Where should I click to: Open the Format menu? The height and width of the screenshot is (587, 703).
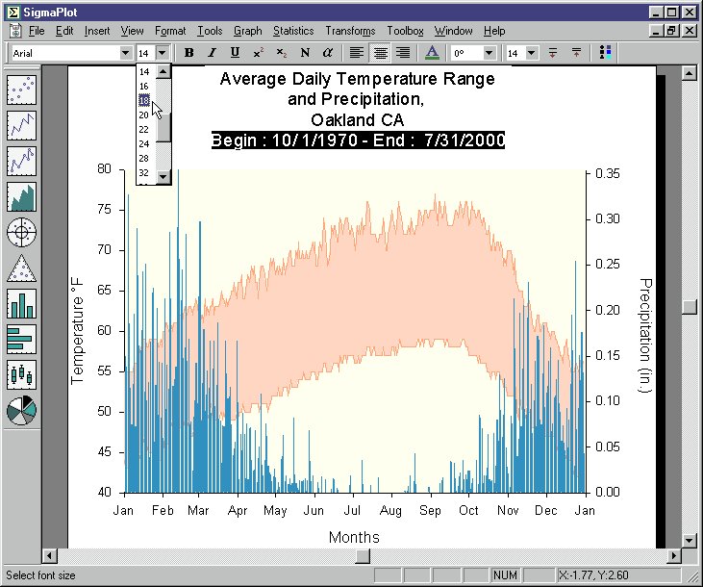pyautogui.click(x=170, y=31)
